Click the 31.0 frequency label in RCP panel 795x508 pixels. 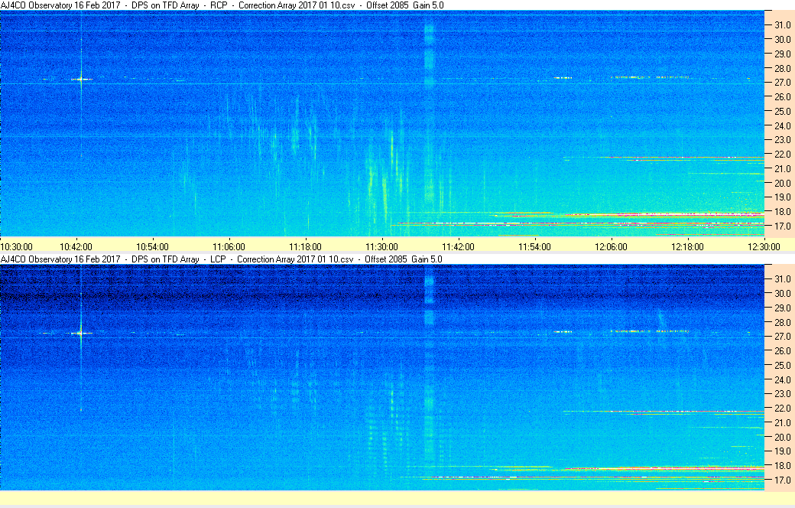pyautogui.click(x=782, y=25)
